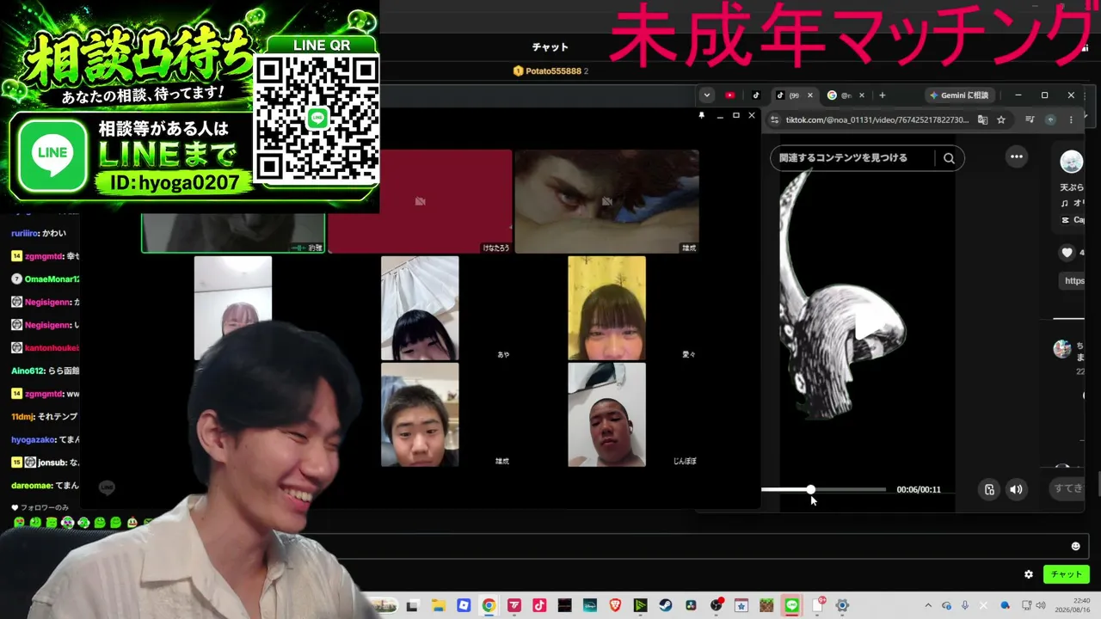This screenshot has width=1101, height=619.
Task: Open Google Chrome from the taskbar
Action: (489, 605)
